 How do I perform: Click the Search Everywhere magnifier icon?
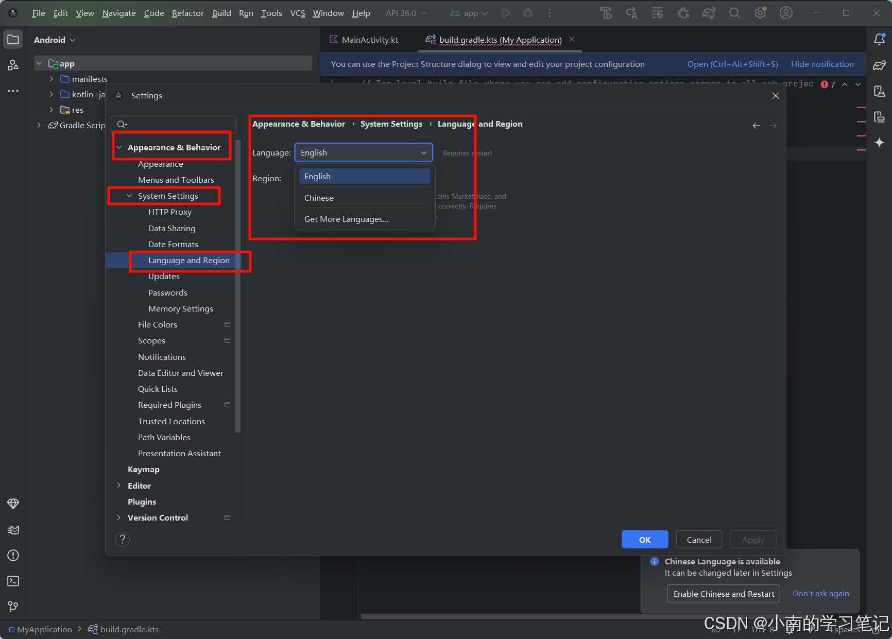click(734, 13)
